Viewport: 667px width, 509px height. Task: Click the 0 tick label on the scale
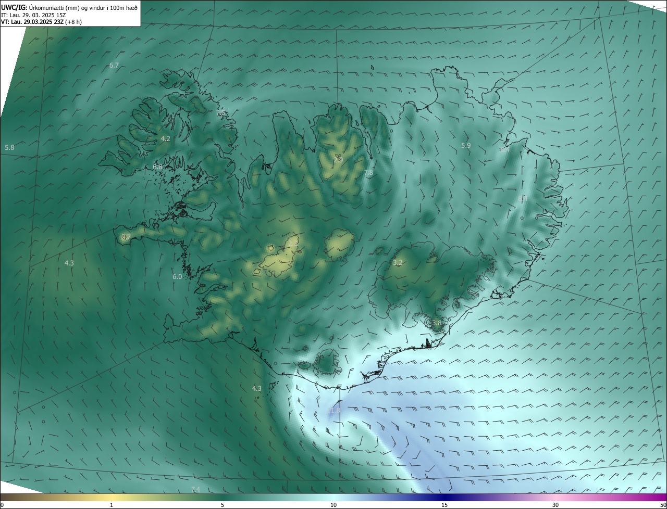point(2,505)
